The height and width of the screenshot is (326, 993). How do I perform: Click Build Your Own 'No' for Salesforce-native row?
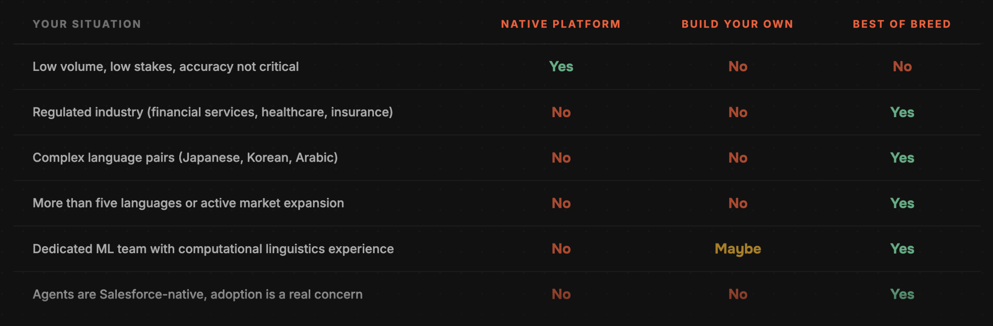point(737,294)
